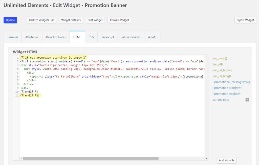The height and width of the screenshot is (165, 259).
Task: Switch to the General tab
Action: pyautogui.click(x=13, y=37)
